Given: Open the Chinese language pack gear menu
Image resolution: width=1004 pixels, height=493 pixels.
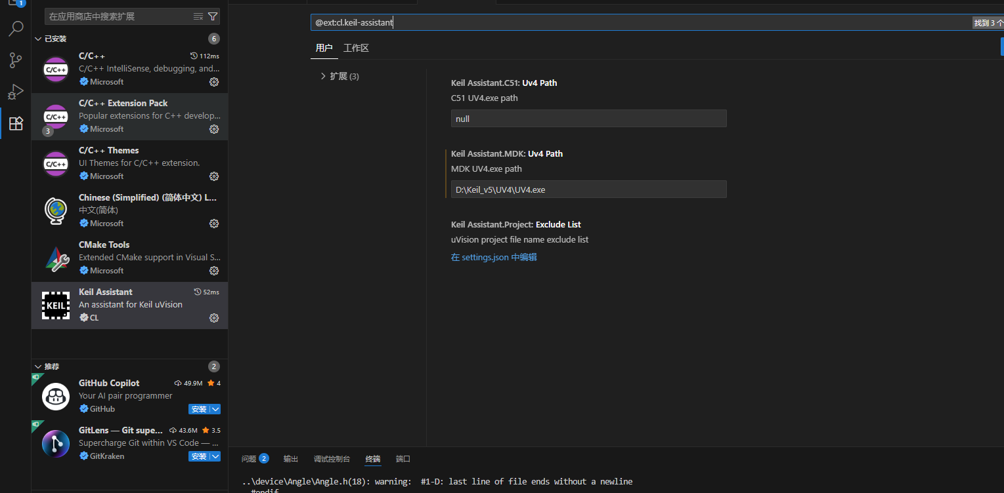Looking at the screenshot, I should coord(213,224).
